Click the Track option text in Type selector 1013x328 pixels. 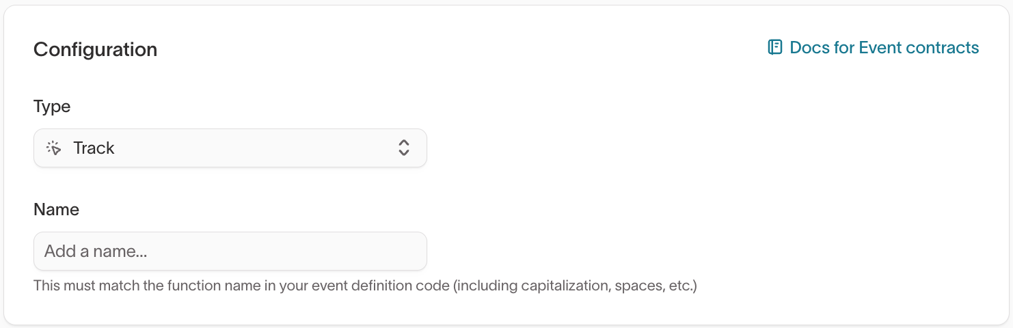94,148
